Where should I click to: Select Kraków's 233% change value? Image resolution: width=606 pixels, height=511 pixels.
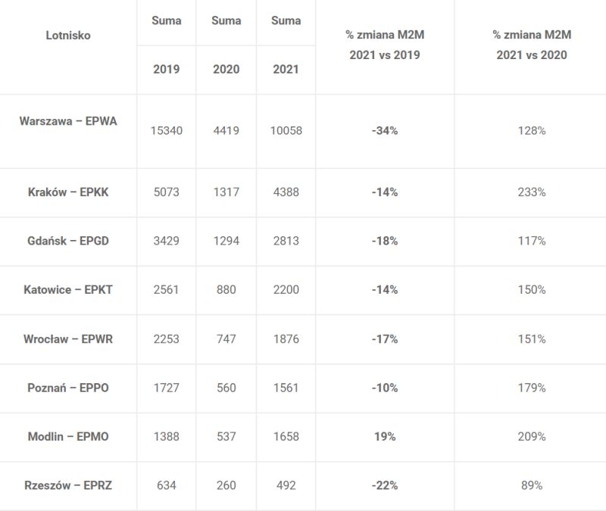pyautogui.click(x=532, y=192)
